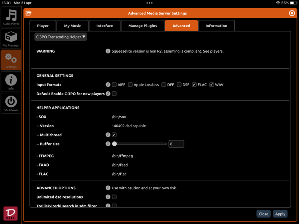Open the Information tab

[x=216, y=25]
